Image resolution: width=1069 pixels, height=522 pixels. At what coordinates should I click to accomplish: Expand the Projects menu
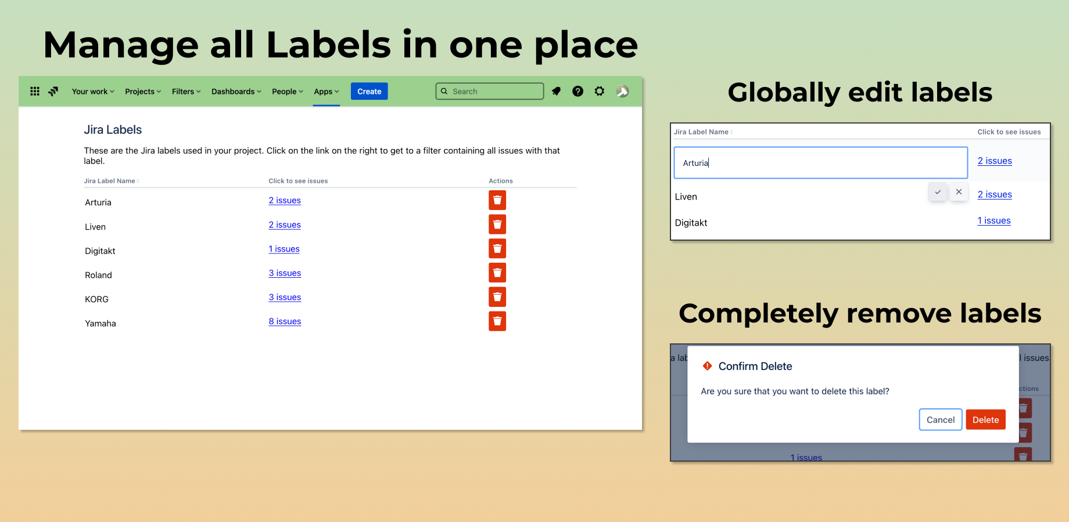pos(143,92)
